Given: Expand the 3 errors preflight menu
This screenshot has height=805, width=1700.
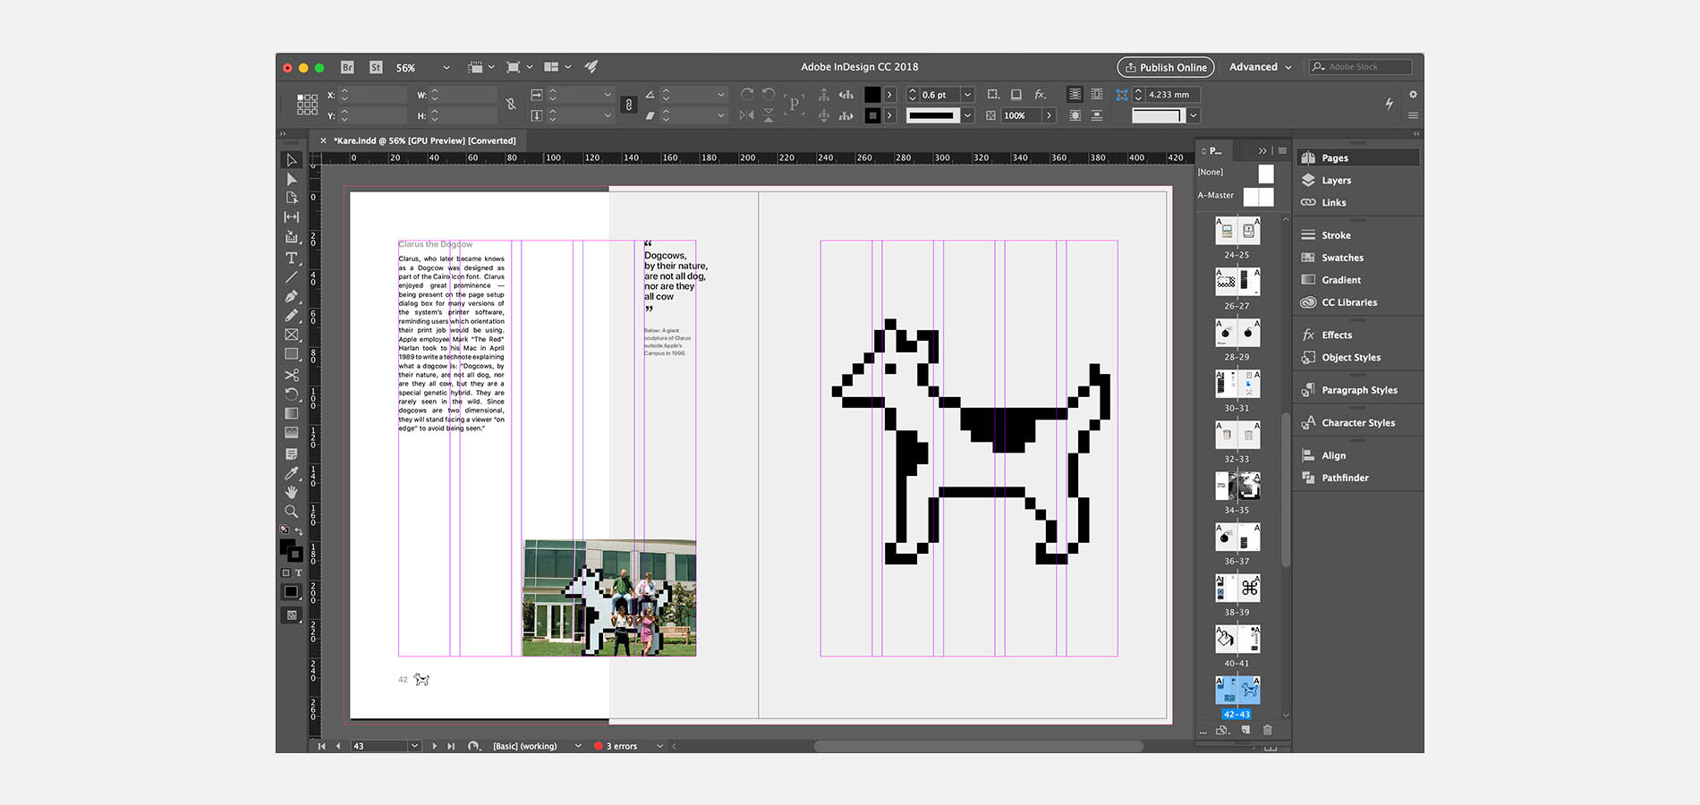Looking at the screenshot, I should (x=659, y=746).
